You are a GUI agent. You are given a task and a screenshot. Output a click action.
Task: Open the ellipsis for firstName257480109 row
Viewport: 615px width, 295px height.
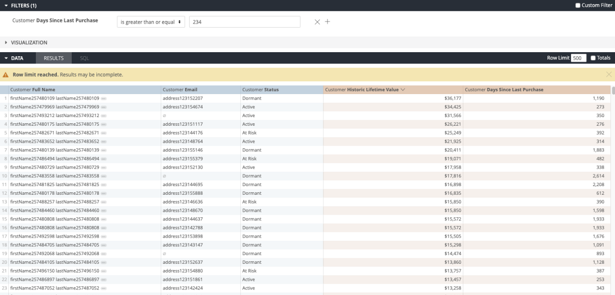(x=104, y=98)
